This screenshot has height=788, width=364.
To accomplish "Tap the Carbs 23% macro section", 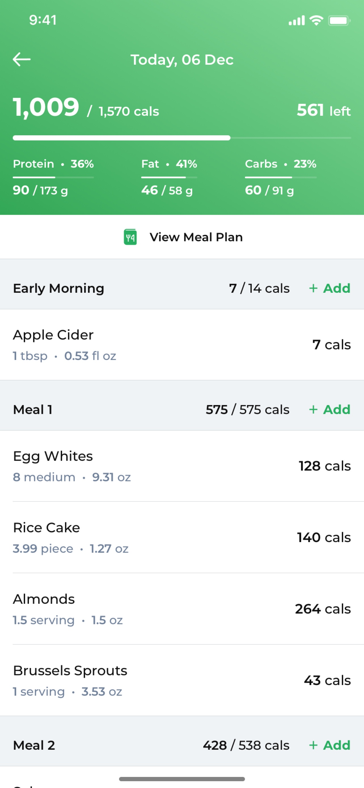I will 281,177.
